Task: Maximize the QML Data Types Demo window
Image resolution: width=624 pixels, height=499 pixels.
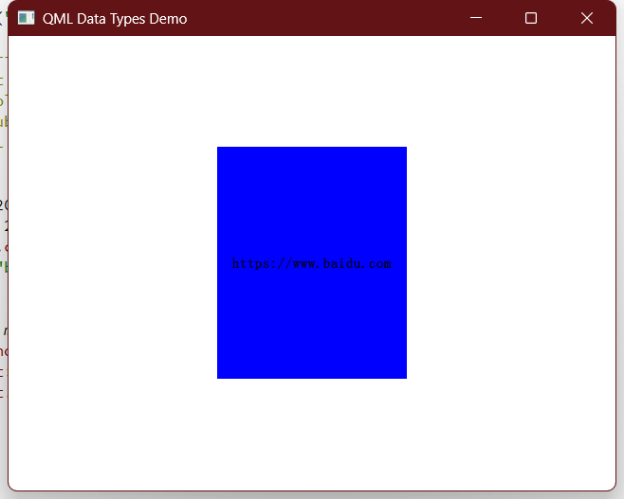Action: tap(531, 18)
